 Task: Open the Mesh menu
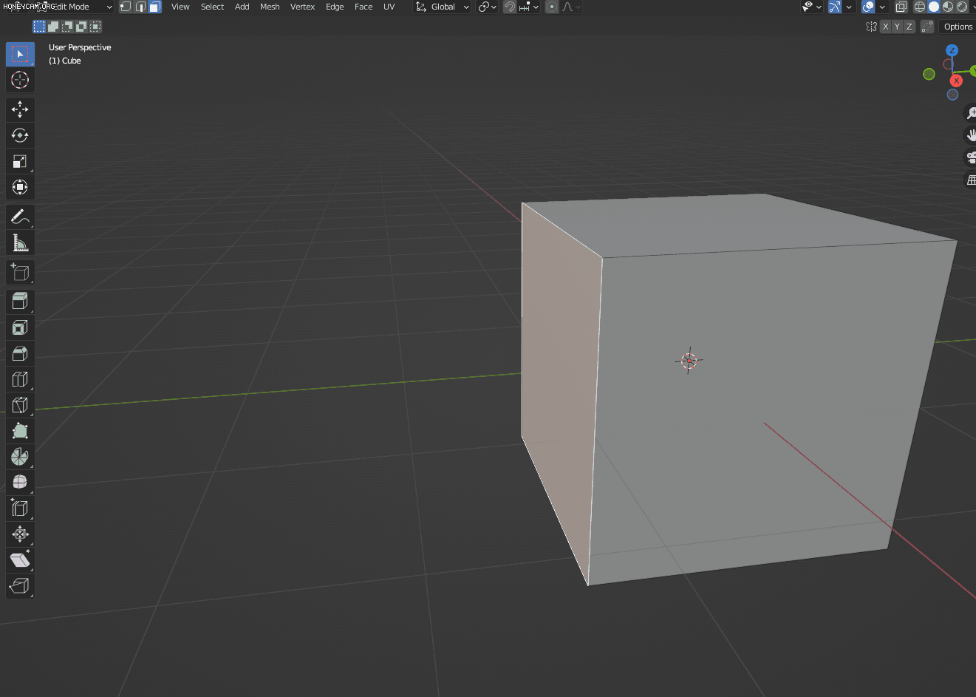coord(270,7)
